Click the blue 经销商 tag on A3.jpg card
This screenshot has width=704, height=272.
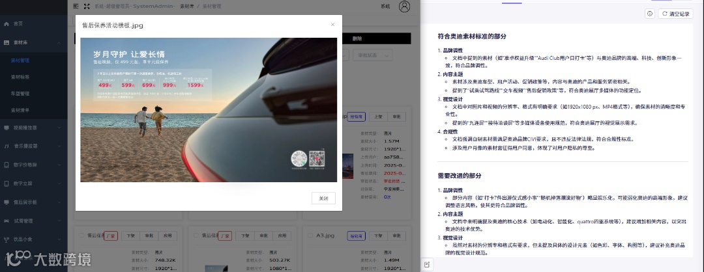coord(356,236)
